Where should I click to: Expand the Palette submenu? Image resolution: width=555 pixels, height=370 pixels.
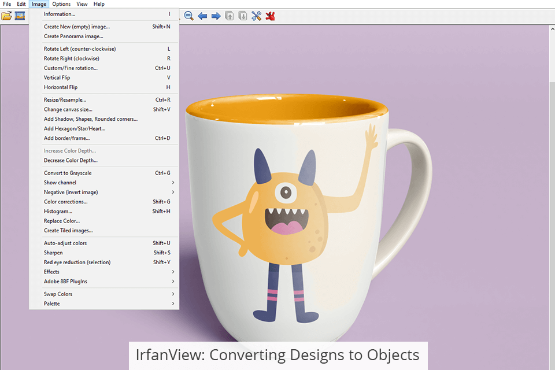(104, 304)
